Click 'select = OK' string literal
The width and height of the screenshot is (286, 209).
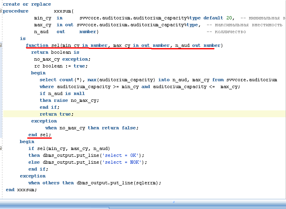coord(120,155)
